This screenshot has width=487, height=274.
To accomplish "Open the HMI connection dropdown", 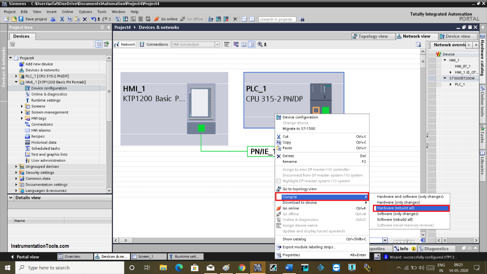I will click(x=217, y=44).
